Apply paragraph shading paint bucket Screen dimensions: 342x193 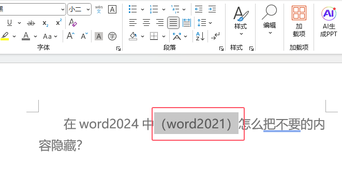point(133,36)
